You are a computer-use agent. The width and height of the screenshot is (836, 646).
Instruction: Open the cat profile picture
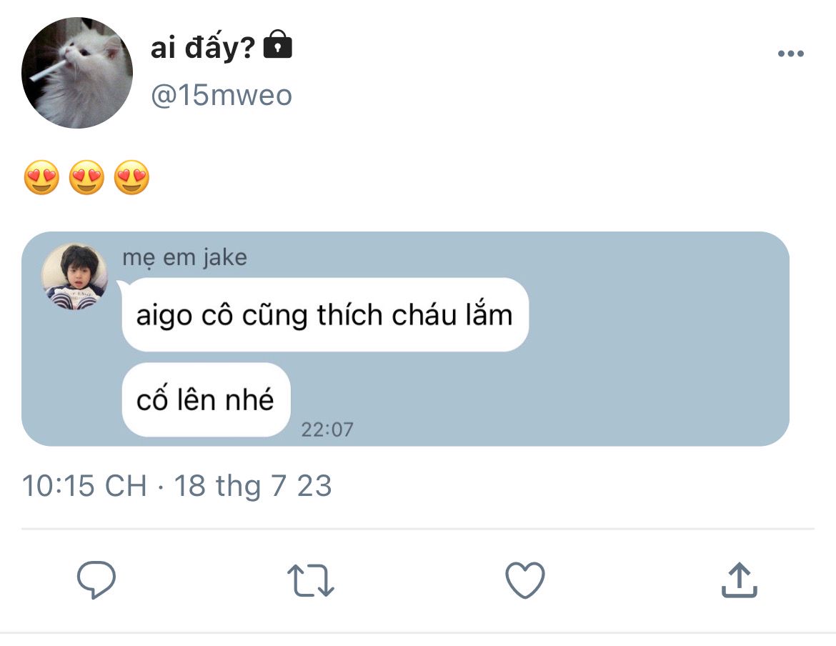[76, 73]
